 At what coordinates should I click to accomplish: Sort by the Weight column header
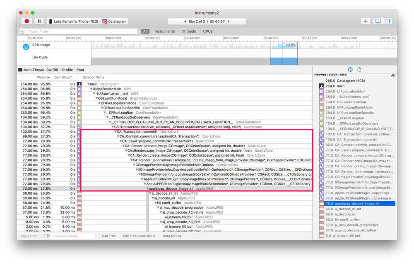point(43,77)
